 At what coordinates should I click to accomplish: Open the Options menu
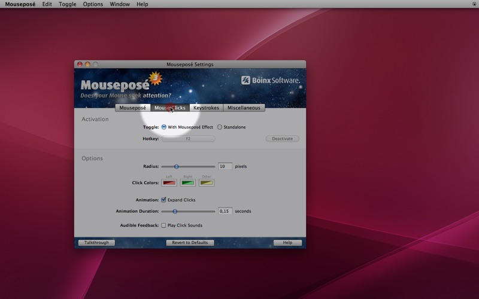click(x=93, y=4)
